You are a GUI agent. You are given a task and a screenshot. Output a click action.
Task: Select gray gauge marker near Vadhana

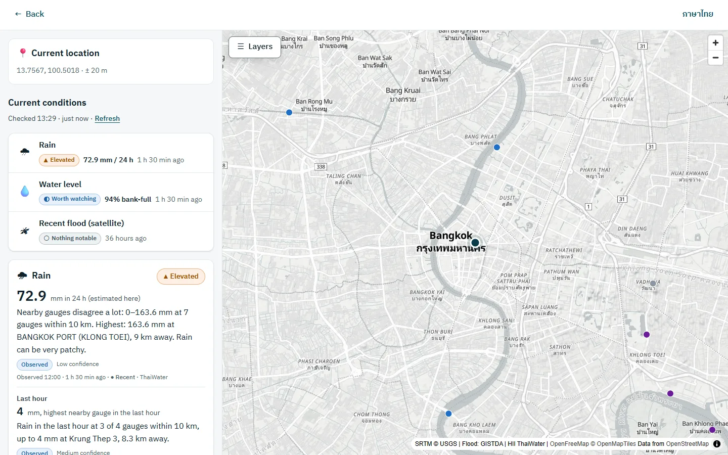click(653, 284)
